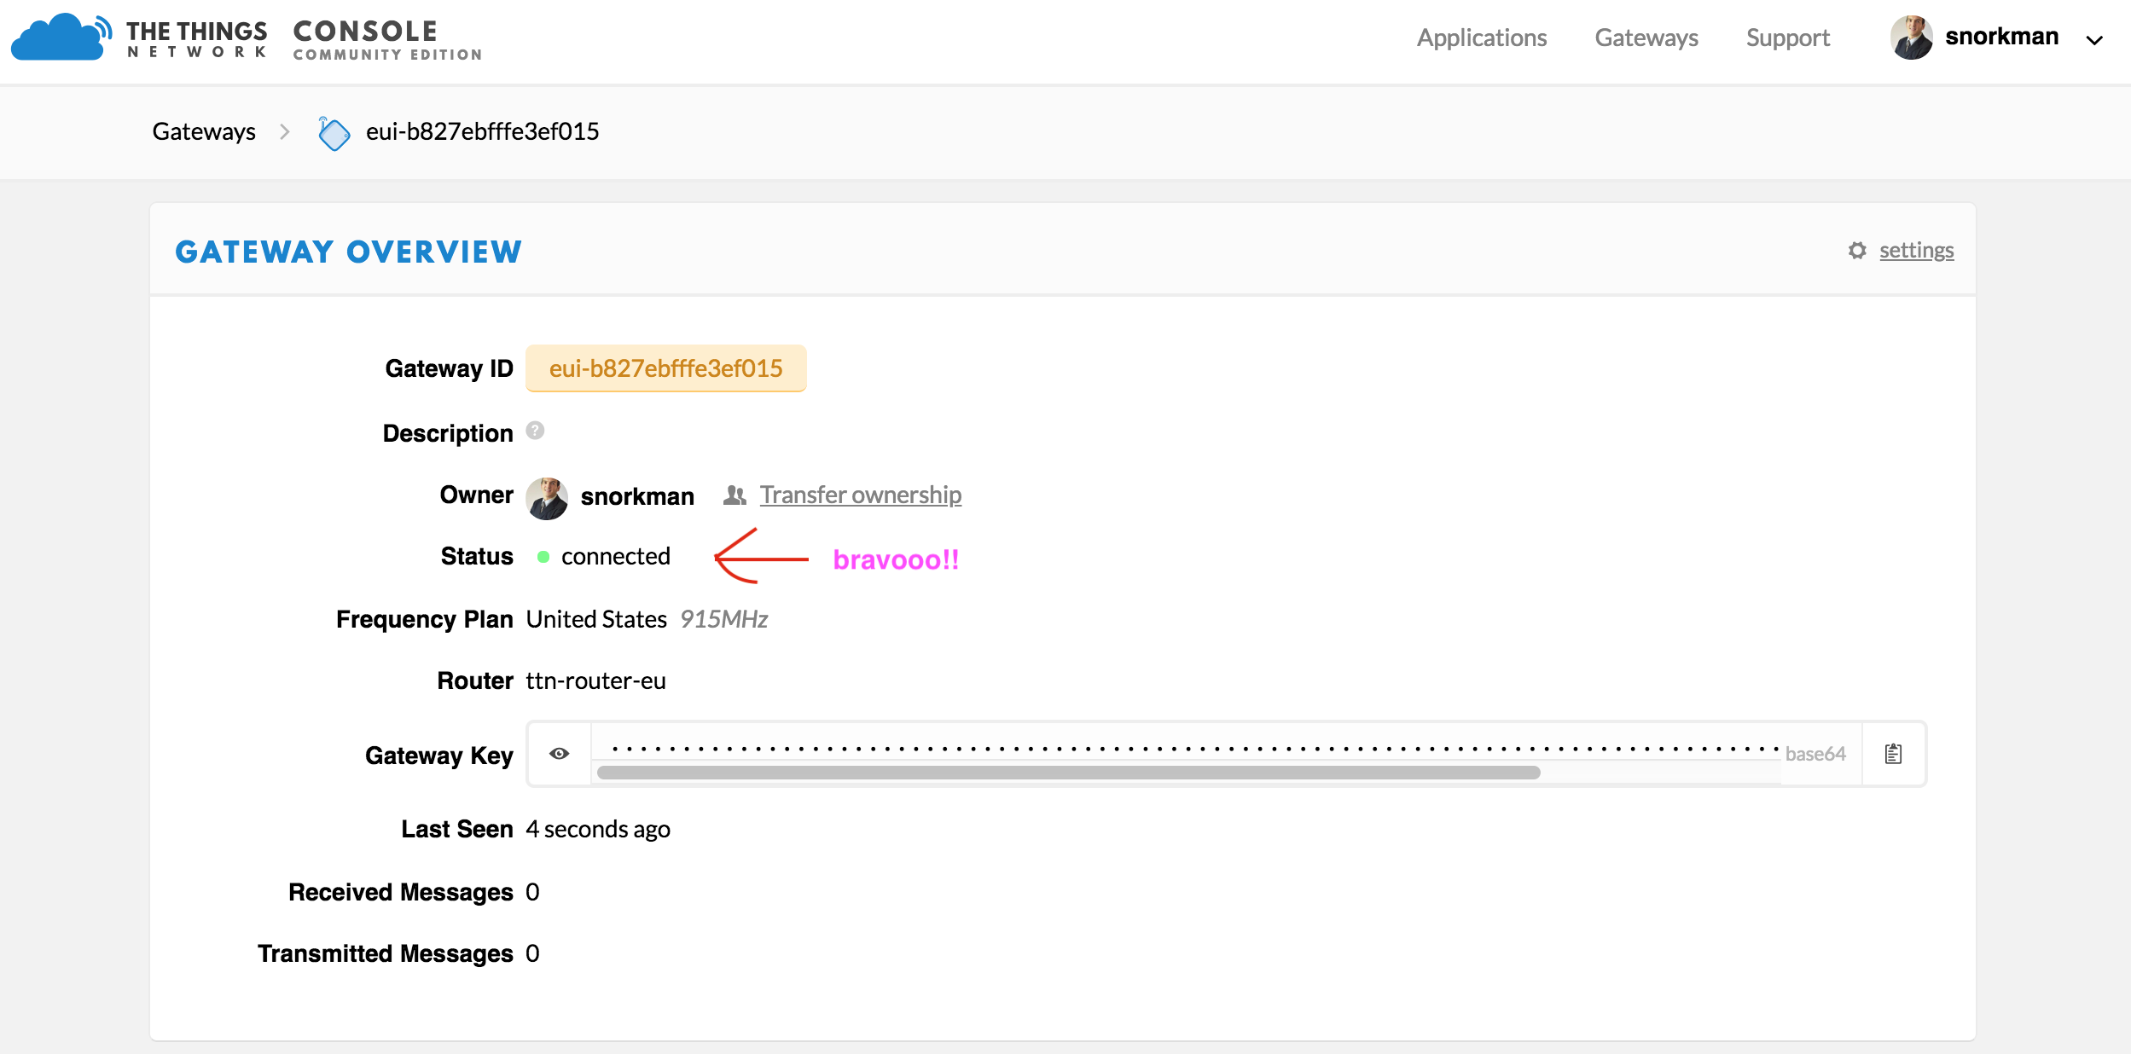Expand the snorkman account dropdown chevron
This screenshot has height=1054, width=2131.
coord(2093,40)
